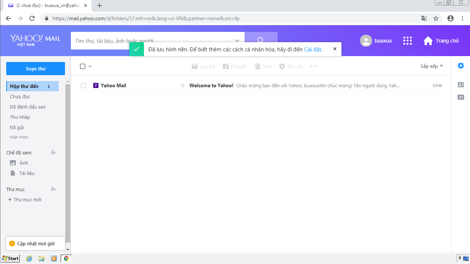Tick the select-all messages checkbox

coord(83,66)
